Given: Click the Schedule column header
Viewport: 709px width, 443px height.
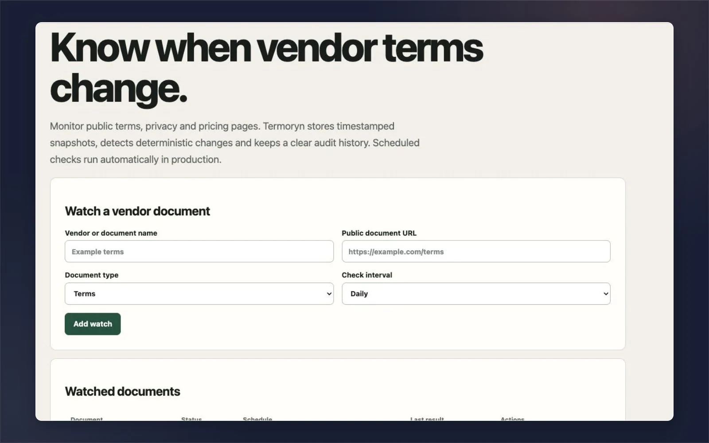Looking at the screenshot, I should click(257, 418).
